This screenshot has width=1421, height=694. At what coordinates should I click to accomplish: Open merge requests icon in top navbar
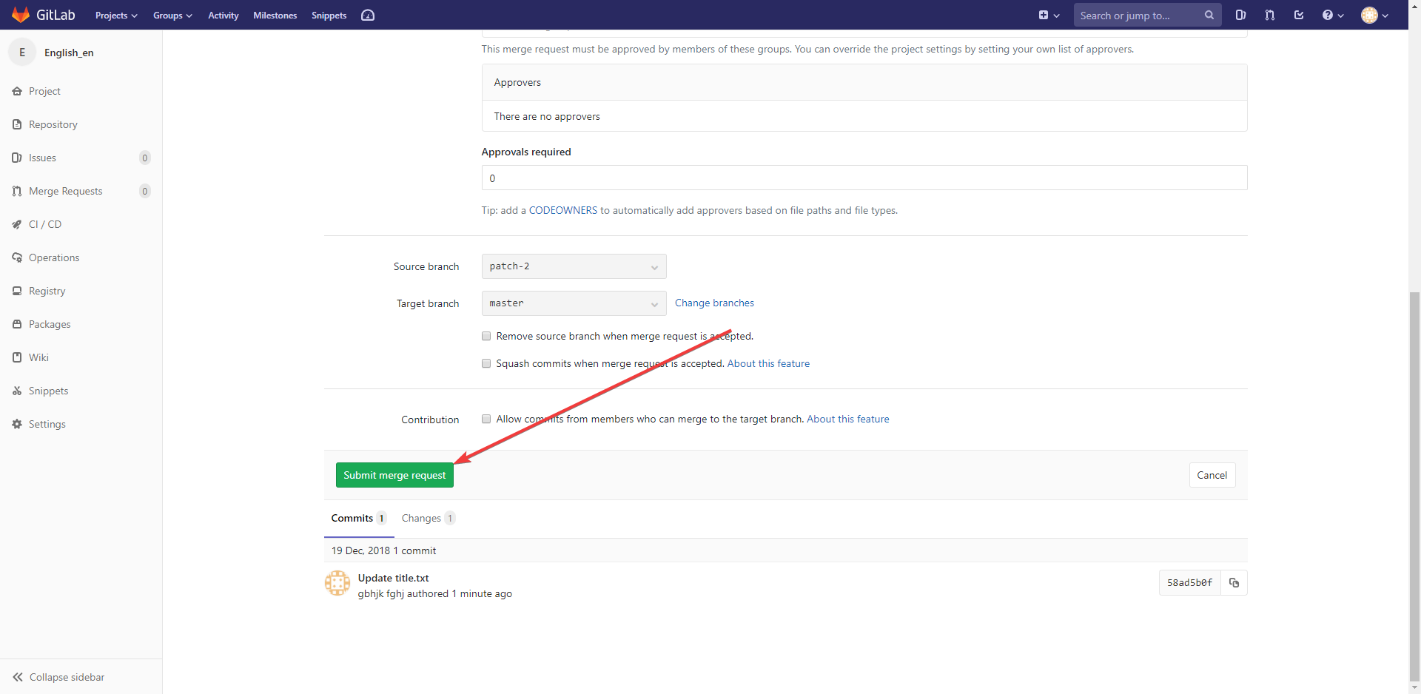coord(1270,15)
